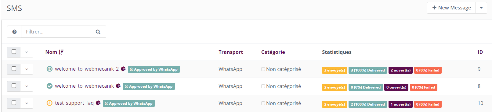Click published checkmark icon for welcome_to_webmecanik
The height and width of the screenshot is (112, 492).
coord(49,86)
